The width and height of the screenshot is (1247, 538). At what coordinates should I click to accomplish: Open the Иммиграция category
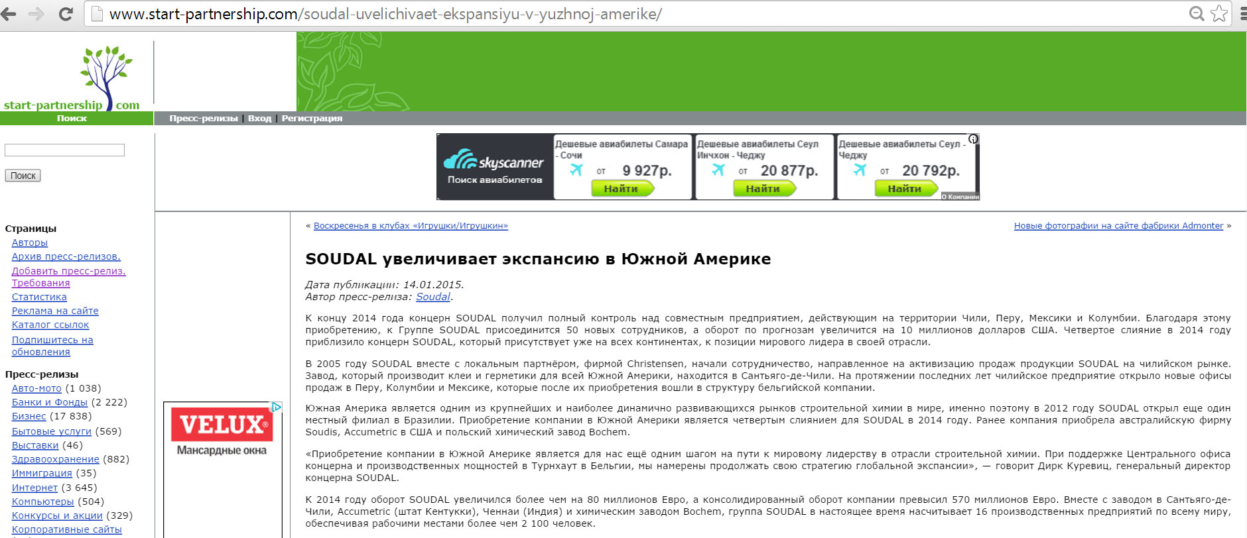(42, 473)
